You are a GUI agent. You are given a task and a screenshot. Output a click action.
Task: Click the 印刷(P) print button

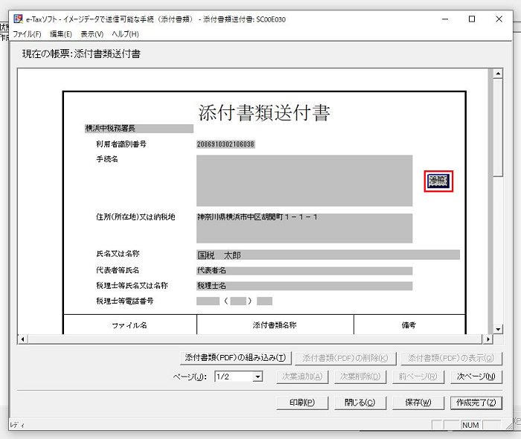(x=302, y=403)
